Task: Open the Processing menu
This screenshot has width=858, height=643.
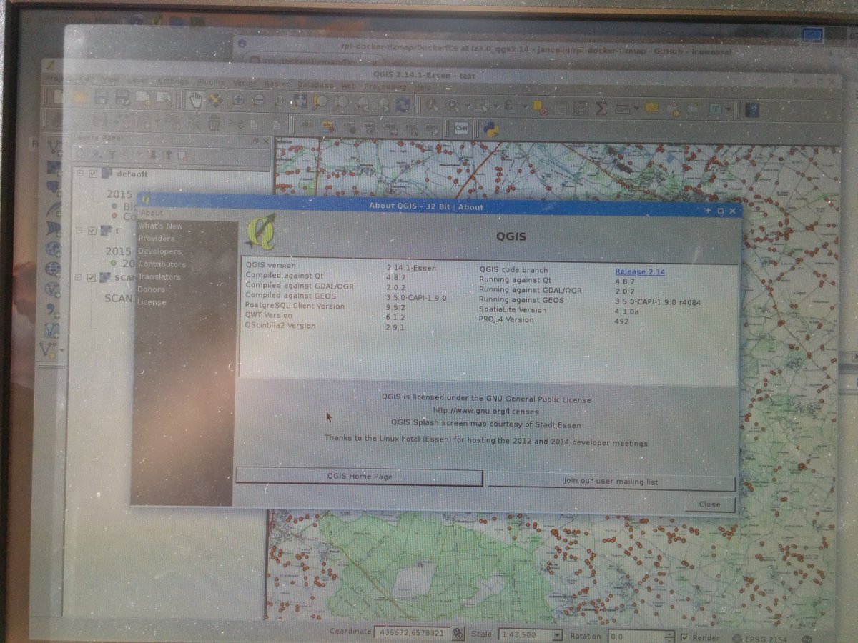Action: [385, 86]
